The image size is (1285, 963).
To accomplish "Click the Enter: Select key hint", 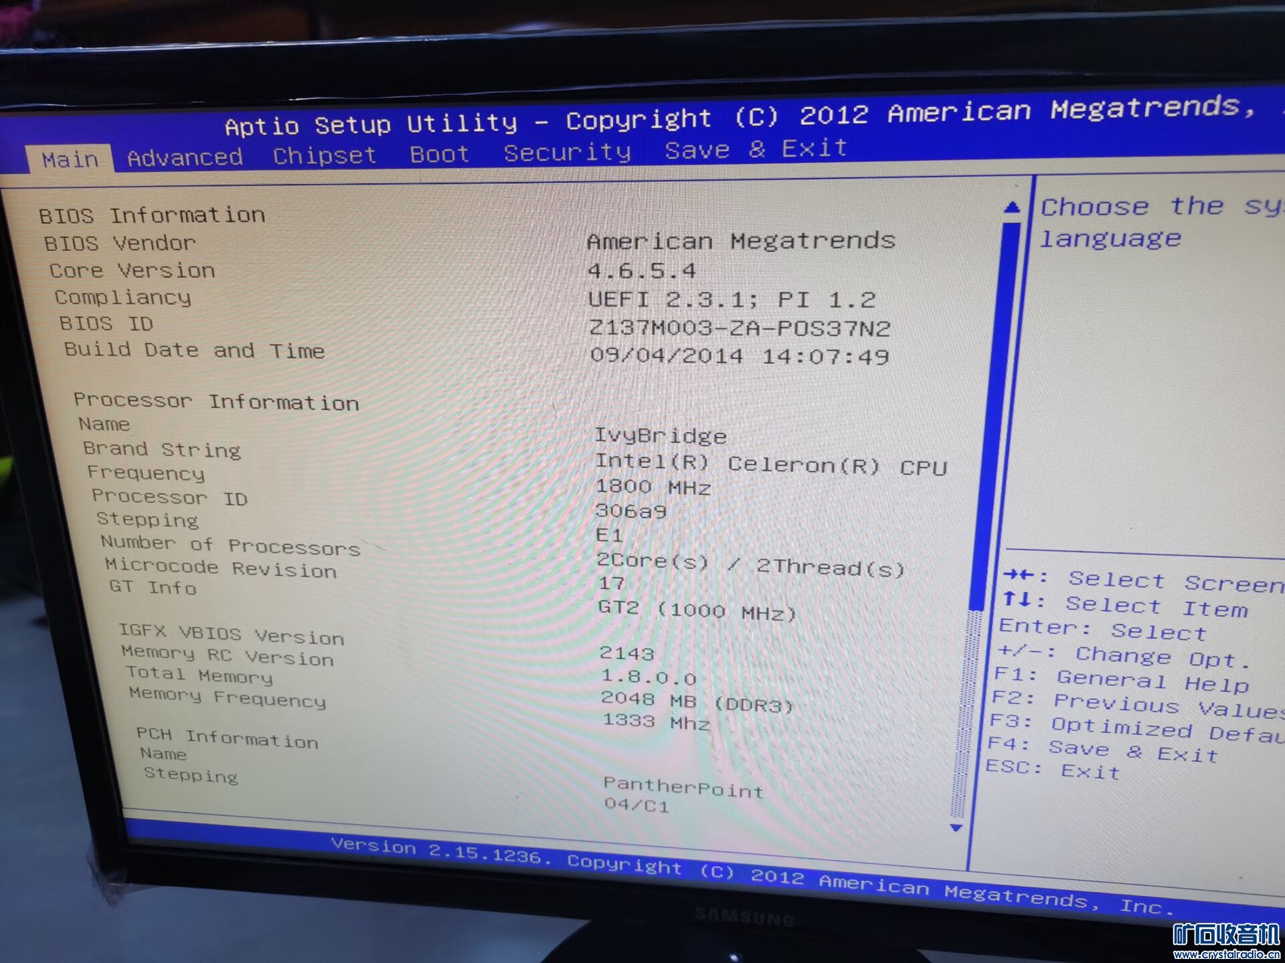I will 1102,629.
